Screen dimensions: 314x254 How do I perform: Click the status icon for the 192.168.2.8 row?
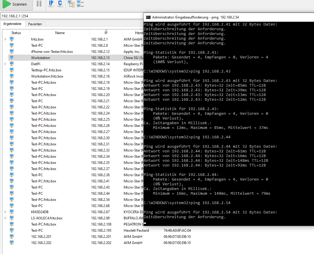click(x=12, y=46)
